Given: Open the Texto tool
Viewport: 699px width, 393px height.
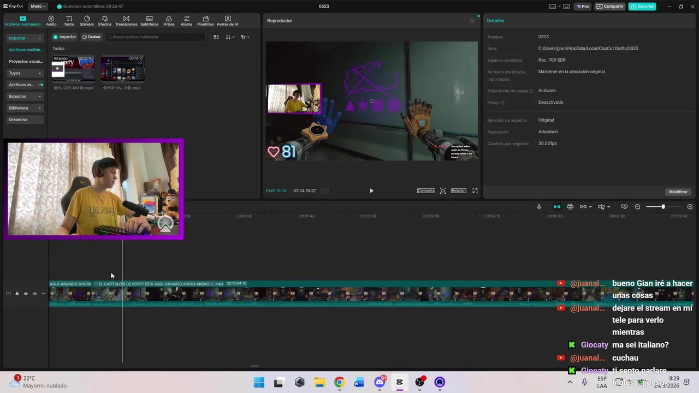Looking at the screenshot, I should 69,21.
